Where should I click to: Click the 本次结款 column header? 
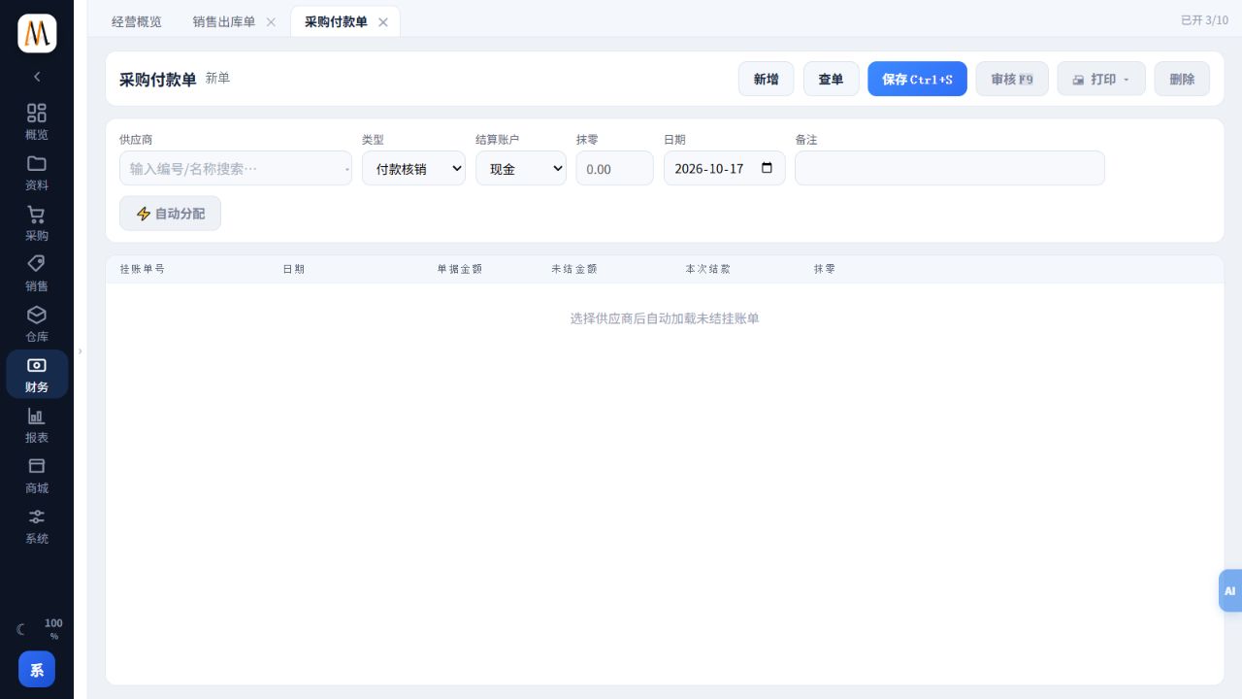[708, 269]
